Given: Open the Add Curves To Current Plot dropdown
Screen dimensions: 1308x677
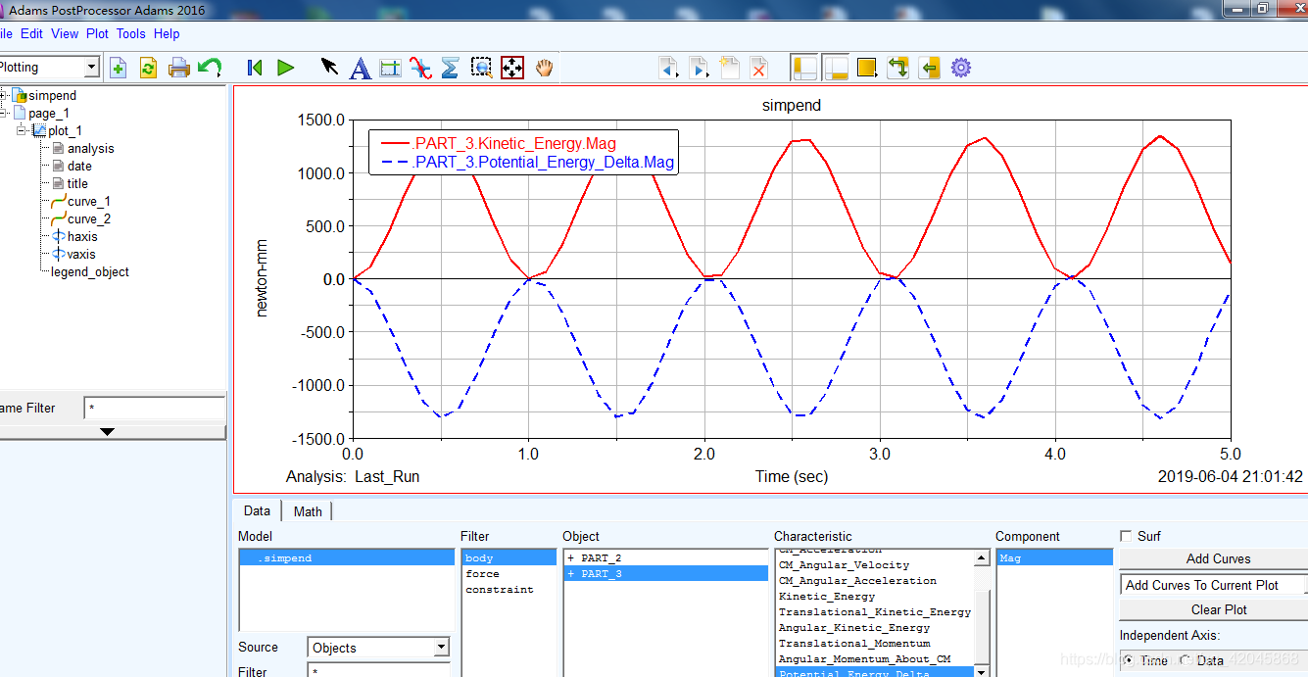Looking at the screenshot, I should tap(1213, 585).
